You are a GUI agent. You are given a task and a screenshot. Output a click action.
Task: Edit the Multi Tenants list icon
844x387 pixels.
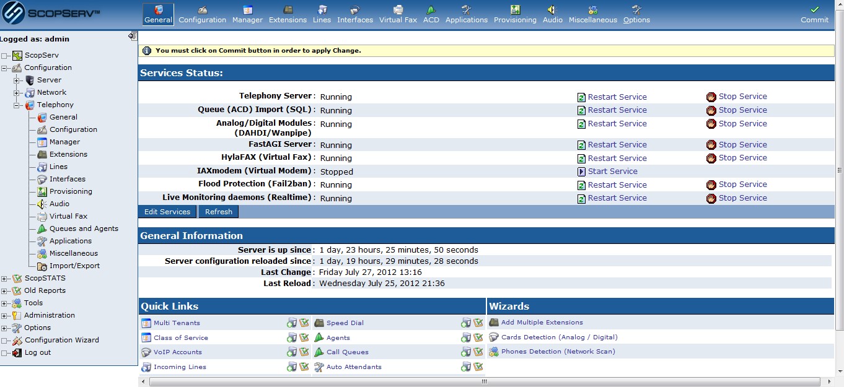coord(304,323)
